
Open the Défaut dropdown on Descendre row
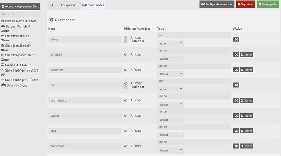(x=170, y=74)
